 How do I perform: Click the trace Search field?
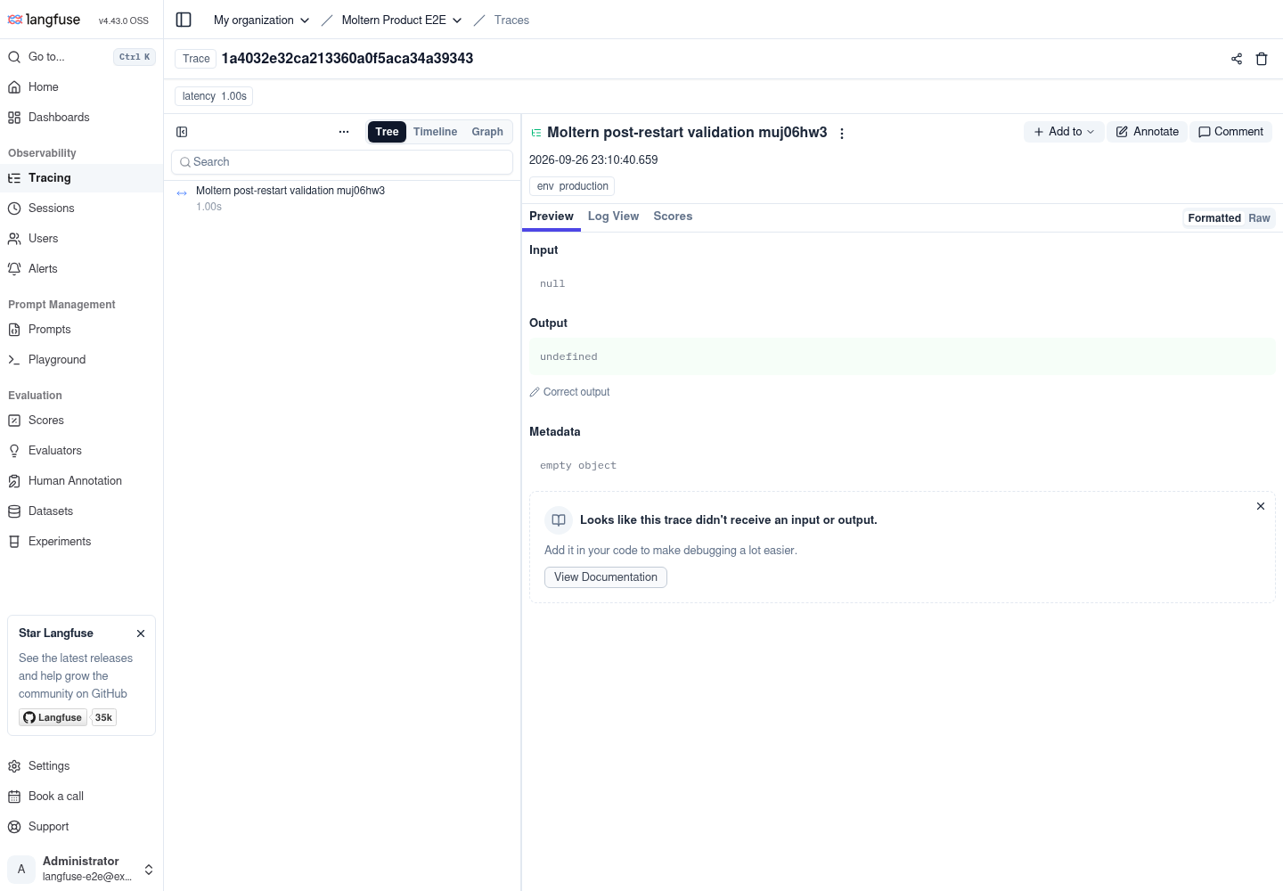342,162
